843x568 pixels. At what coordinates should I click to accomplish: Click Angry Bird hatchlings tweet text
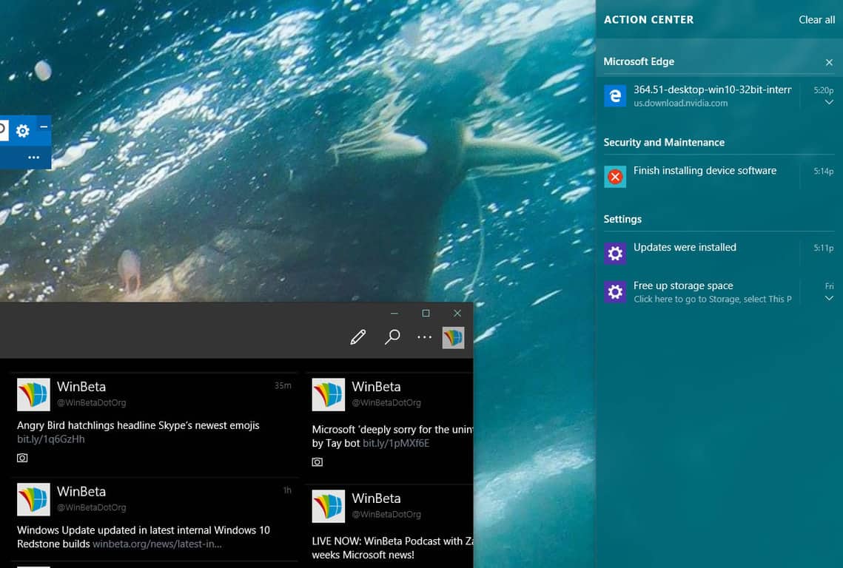click(138, 425)
